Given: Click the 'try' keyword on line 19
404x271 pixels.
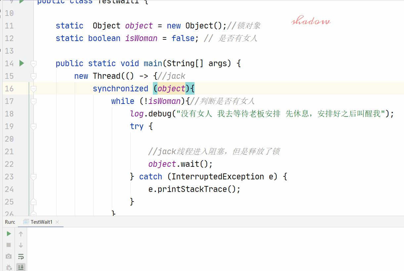Looking at the screenshot, I should (137, 126).
